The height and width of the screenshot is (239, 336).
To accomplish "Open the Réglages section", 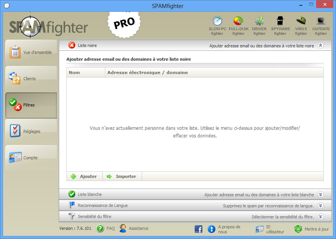I will (x=31, y=131).
